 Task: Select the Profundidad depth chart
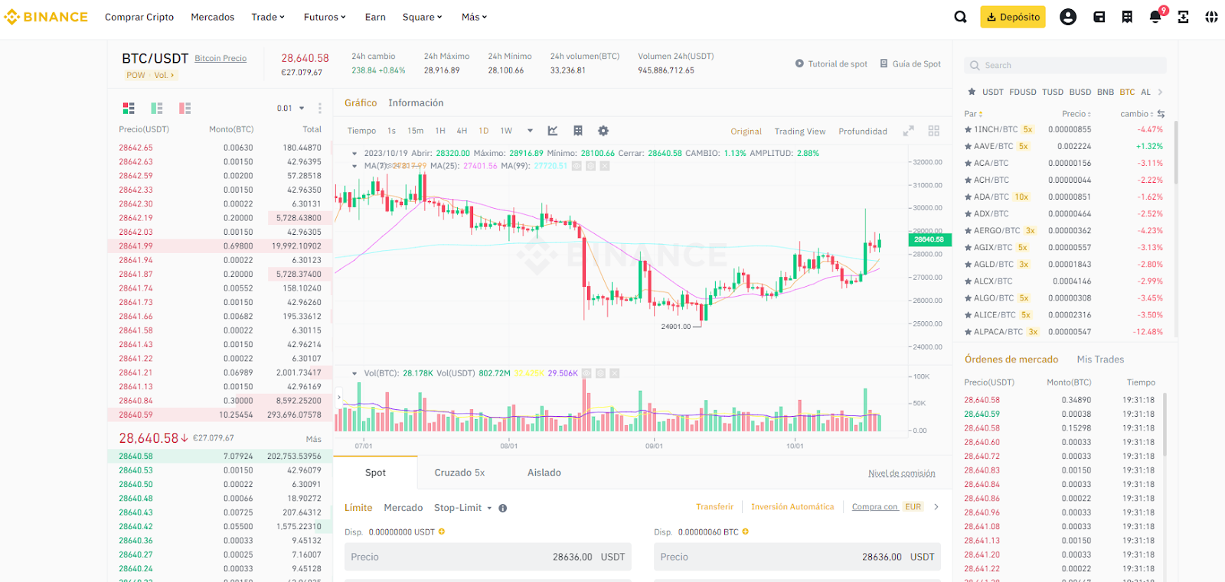coord(863,132)
